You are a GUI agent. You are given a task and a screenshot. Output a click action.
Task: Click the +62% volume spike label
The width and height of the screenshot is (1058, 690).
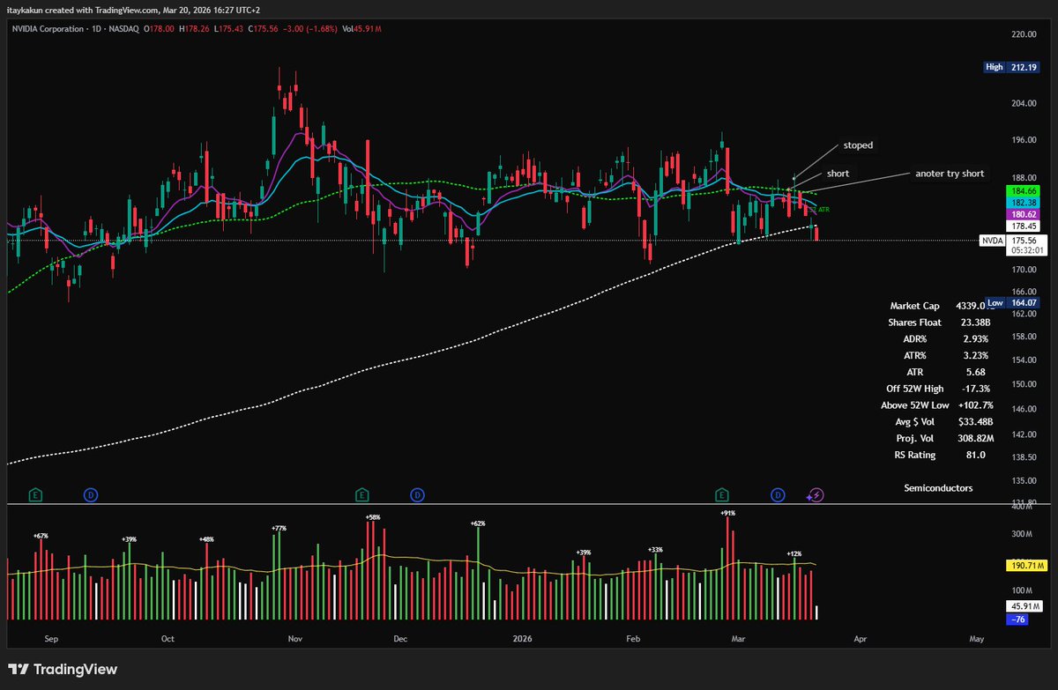click(x=478, y=523)
